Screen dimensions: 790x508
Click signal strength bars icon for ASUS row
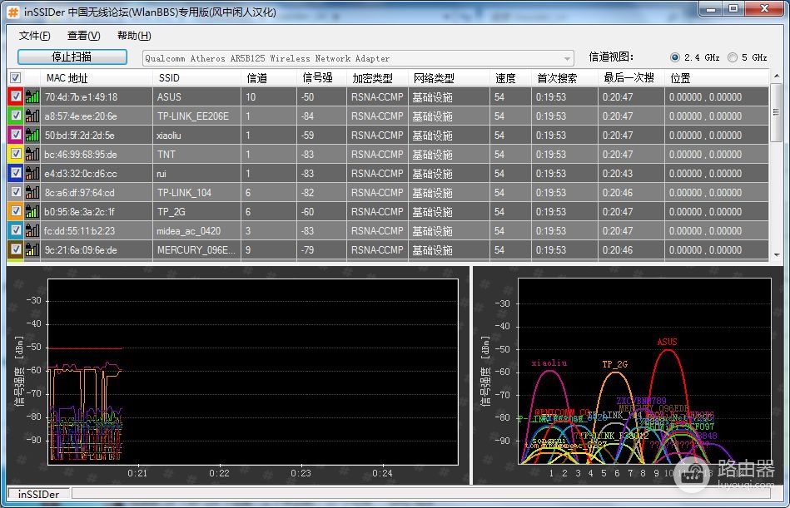(32, 96)
